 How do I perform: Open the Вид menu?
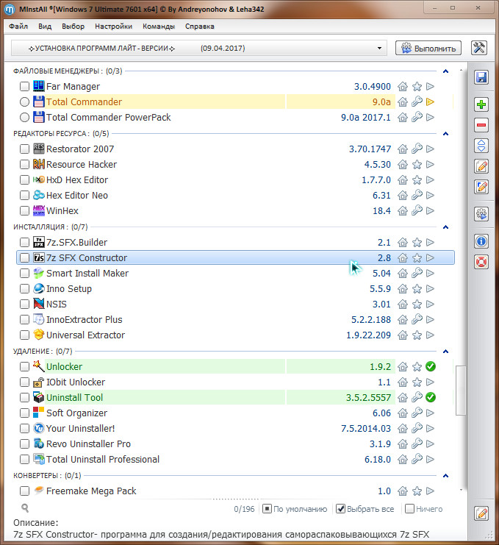45,26
